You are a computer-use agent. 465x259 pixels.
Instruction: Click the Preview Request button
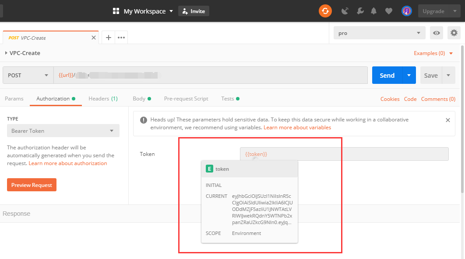pos(32,185)
